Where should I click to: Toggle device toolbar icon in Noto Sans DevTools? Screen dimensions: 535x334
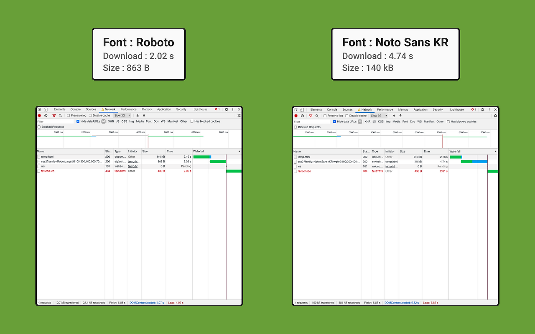coord(302,110)
